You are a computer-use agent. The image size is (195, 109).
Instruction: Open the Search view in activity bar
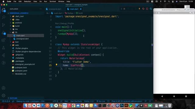pyautogui.click(x=3, y=17)
